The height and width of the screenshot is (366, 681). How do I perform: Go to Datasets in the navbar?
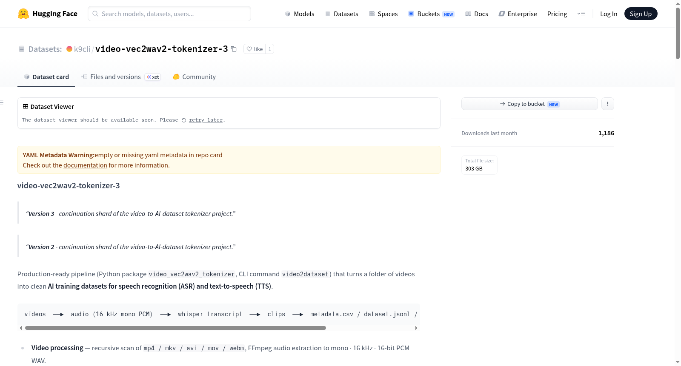point(342,14)
